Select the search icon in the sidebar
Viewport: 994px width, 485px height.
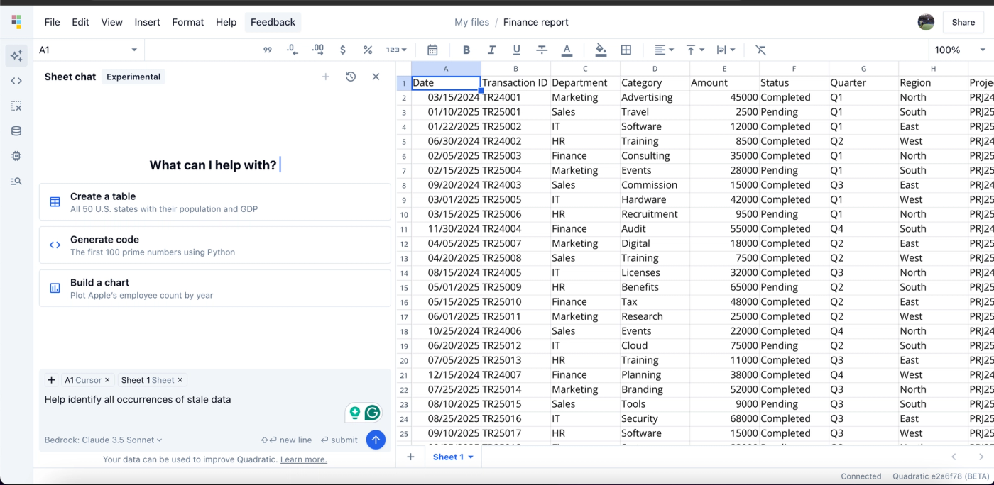click(x=16, y=181)
